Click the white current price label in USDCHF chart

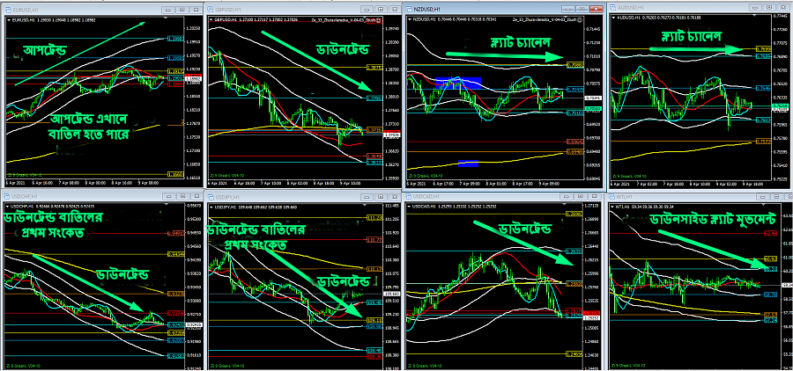[x=194, y=325]
